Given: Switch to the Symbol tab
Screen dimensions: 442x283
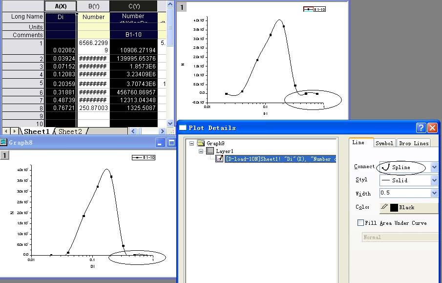Looking at the screenshot, I should pyautogui.click(x=384, y=143).
